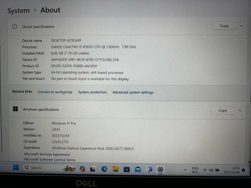Select the Windows Feature Experience Pack text

point(93,148)
